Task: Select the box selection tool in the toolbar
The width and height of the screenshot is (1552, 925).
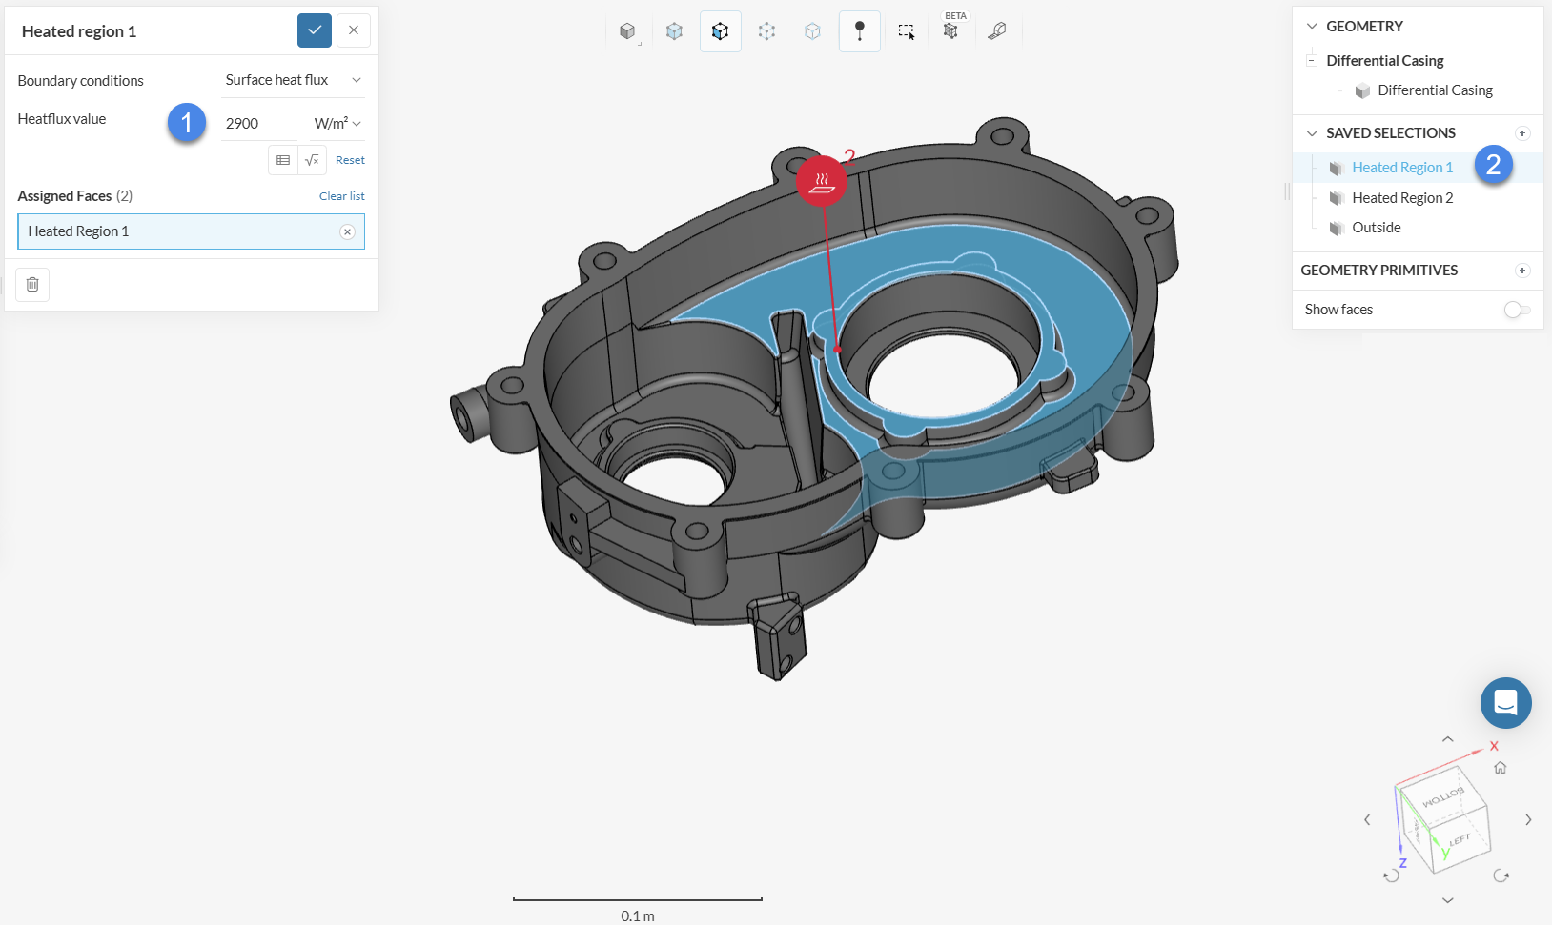Action: tap(906, 31)
